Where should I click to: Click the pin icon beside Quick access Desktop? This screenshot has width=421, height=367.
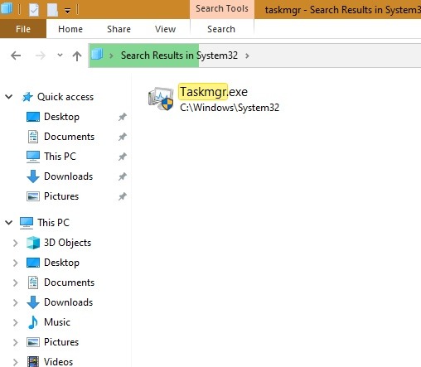(x=123, y=117)
